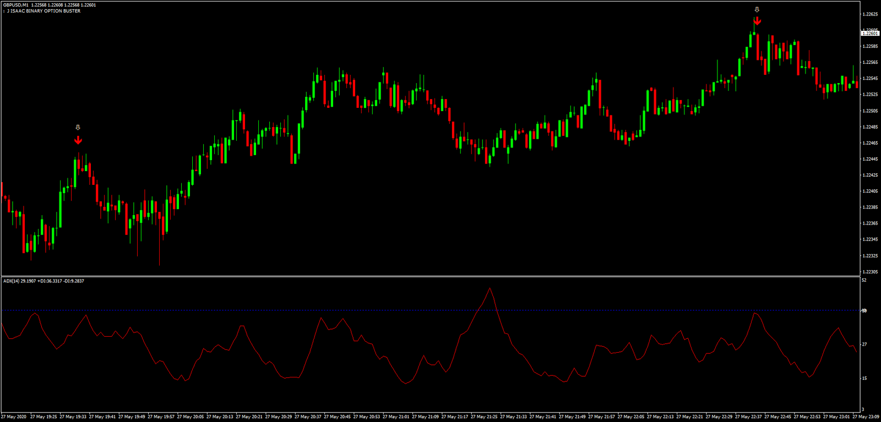This screenshot has width=881, height=422.
Task: Select the hollow white arrow above the left signal
Action: coord(78,128)
